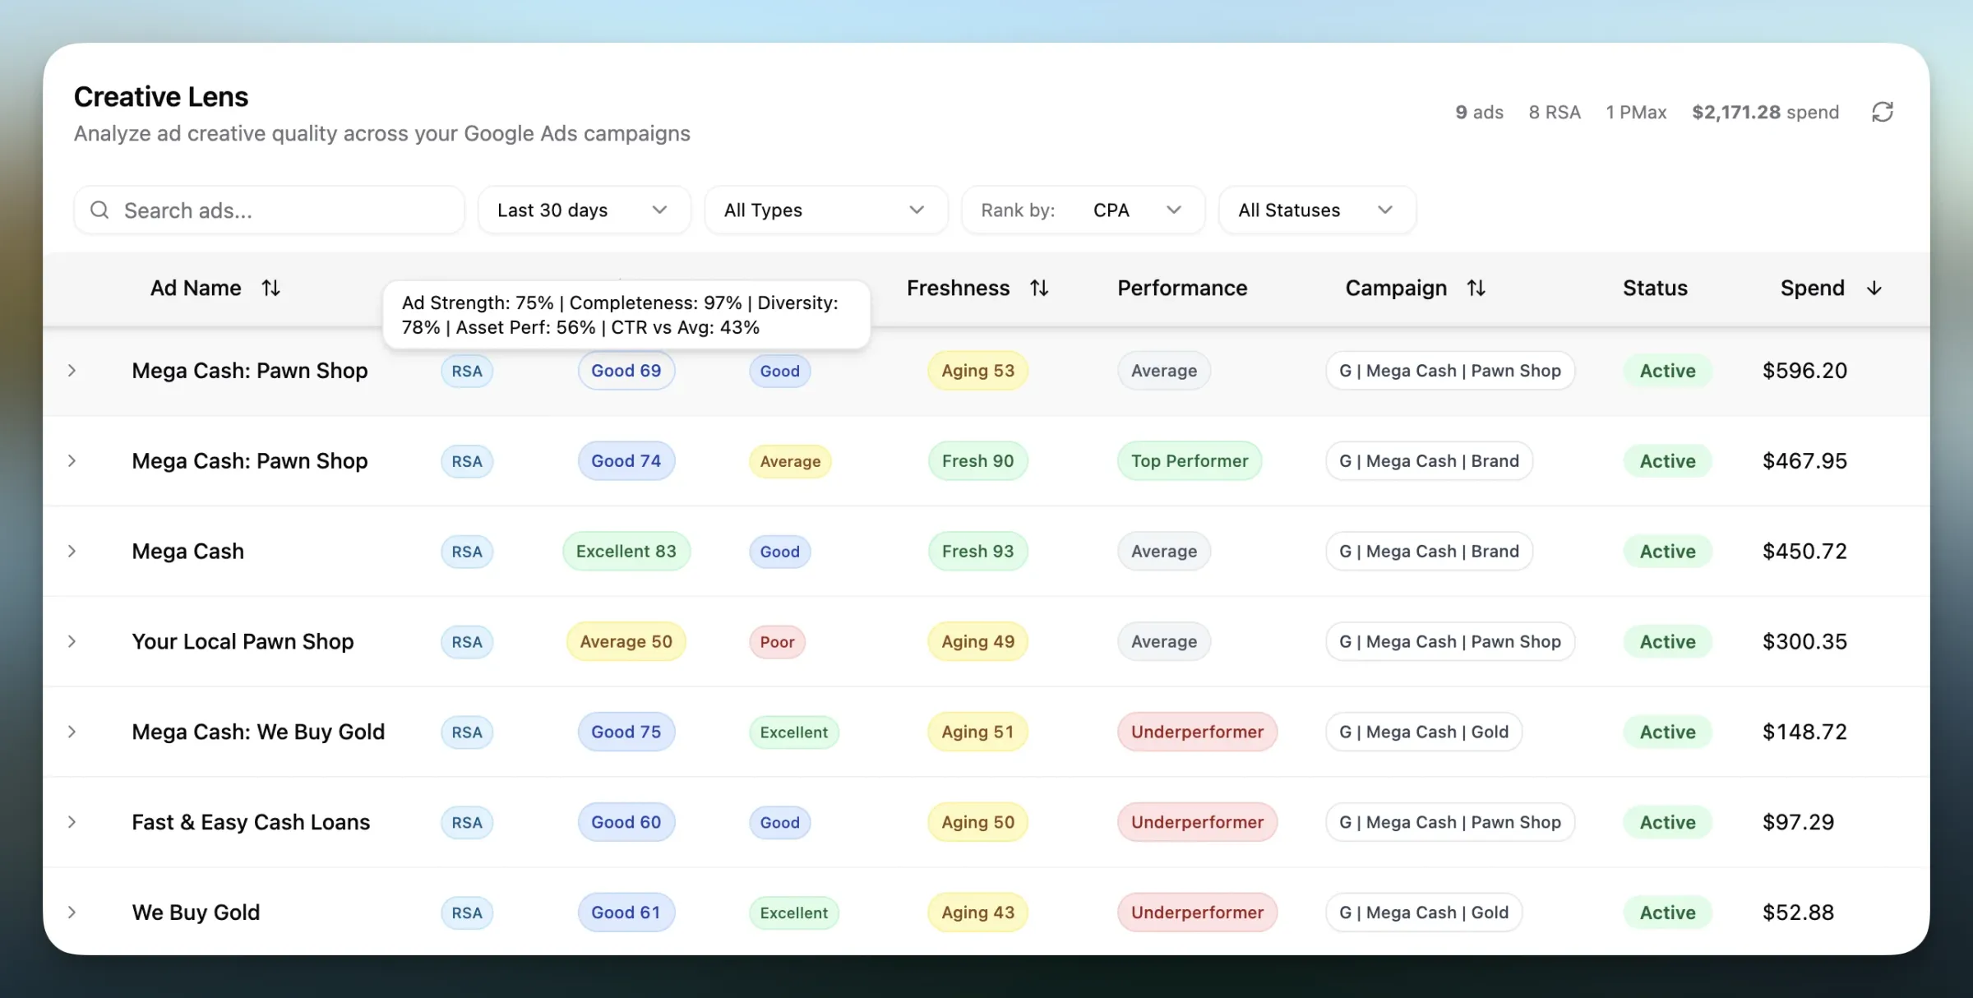1973x998 pixels.
Task: Click the Excellent 83 score badge
Action: (x=626, y=552)
